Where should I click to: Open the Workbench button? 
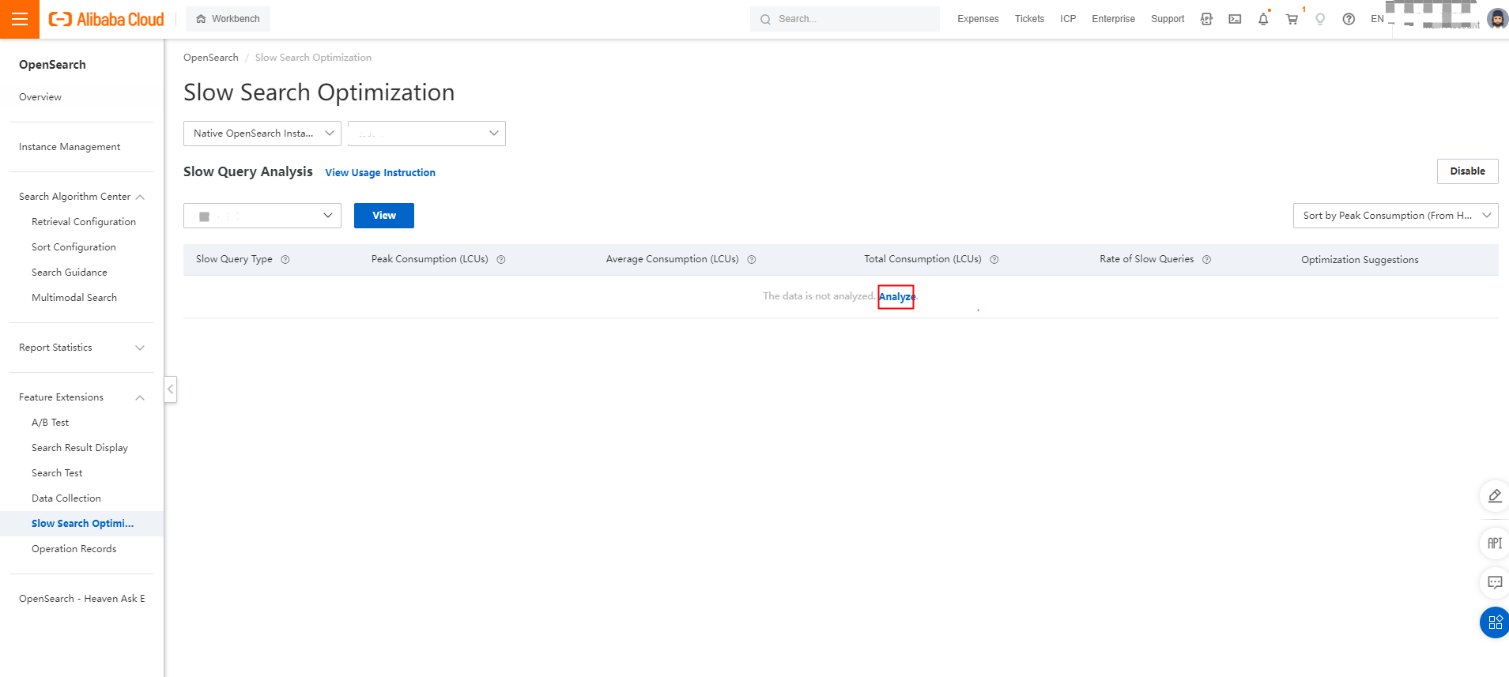click(x=228, y=19)
